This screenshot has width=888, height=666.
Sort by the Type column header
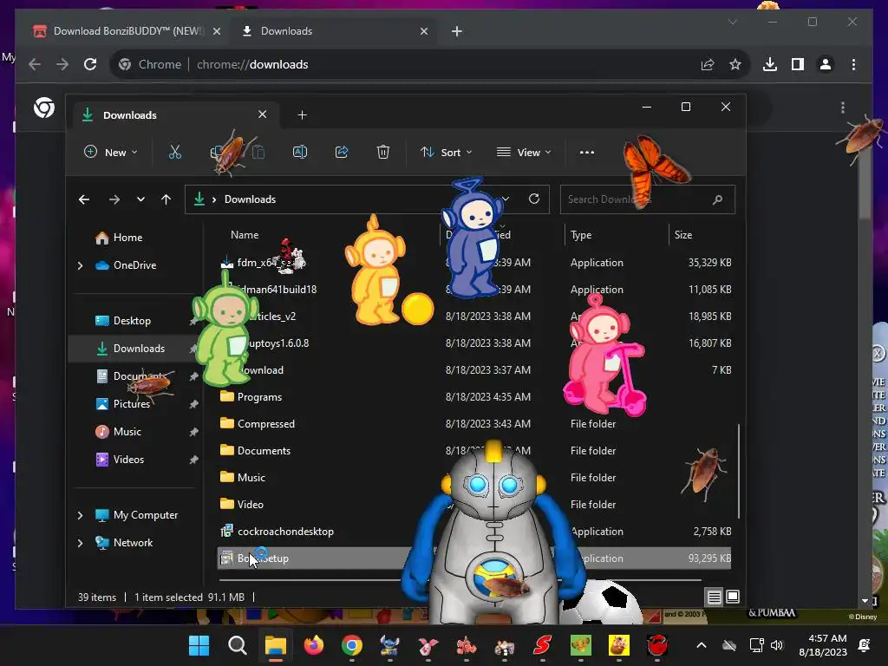click(581, 234)
